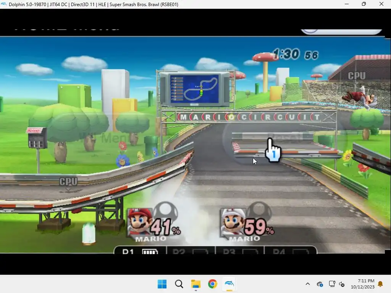This screenshot has height=293, width=391.
Task: Click the Mario Circuit banner sign
Action: pos(249,117)
